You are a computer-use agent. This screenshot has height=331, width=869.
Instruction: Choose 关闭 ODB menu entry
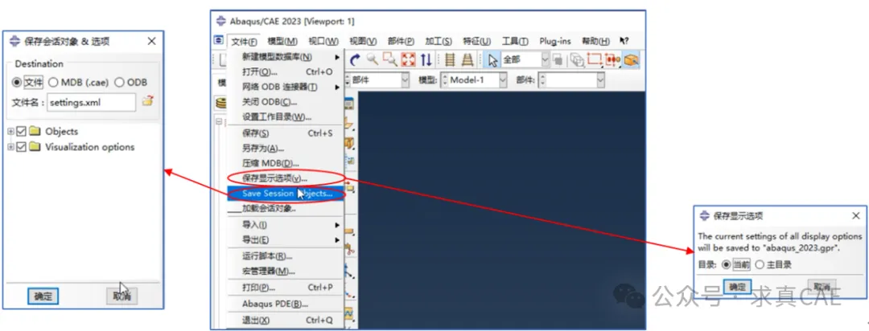coord(286,102)
